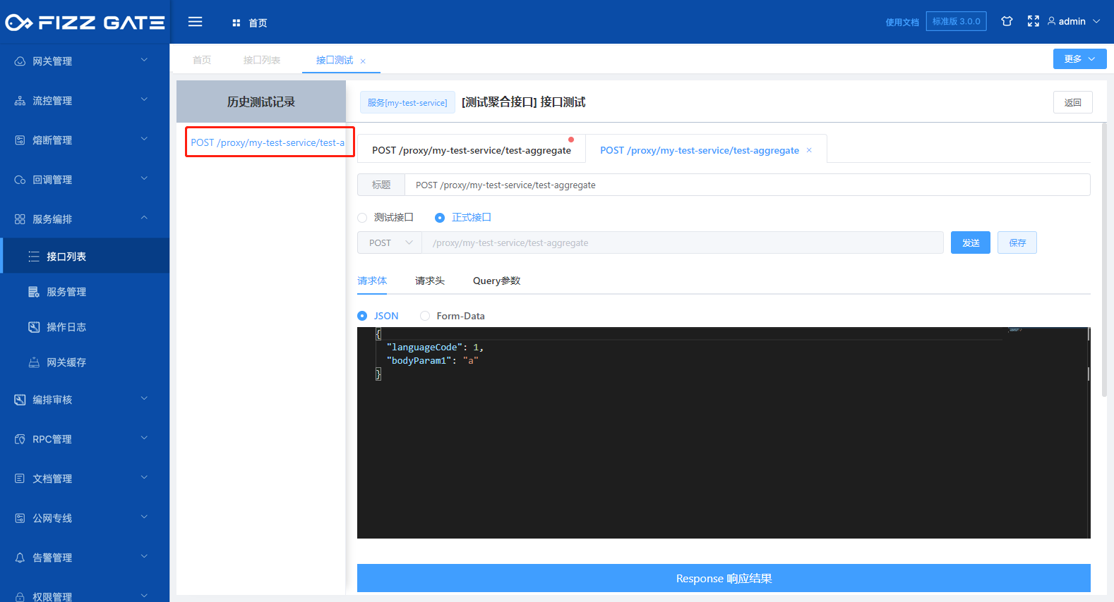Open the admin user dropdown arrow
Screen dimensions: 1114x602
tap(1096, 21)
